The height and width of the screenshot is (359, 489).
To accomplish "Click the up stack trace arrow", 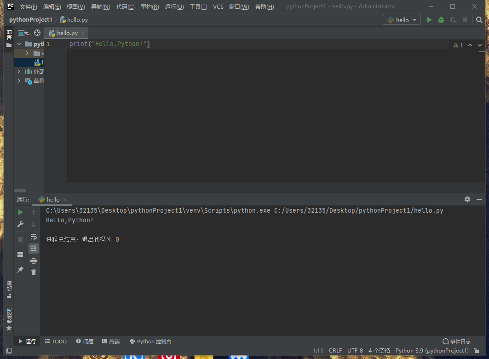I will (x=34, y=212).
